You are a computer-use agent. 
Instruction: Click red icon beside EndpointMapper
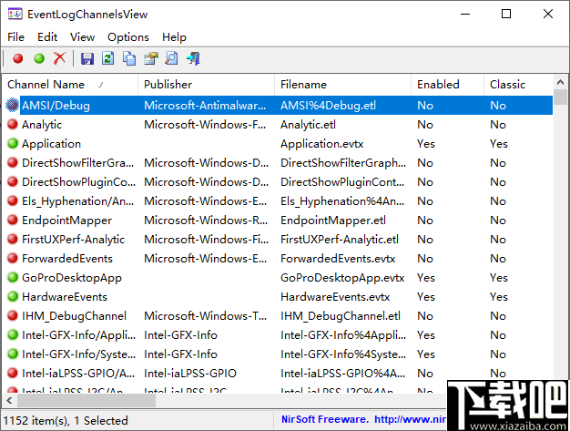pos(13,220)
